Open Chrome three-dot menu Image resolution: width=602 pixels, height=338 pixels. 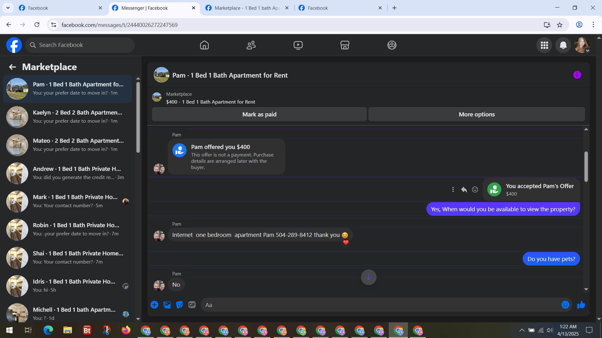coord(593,25)
